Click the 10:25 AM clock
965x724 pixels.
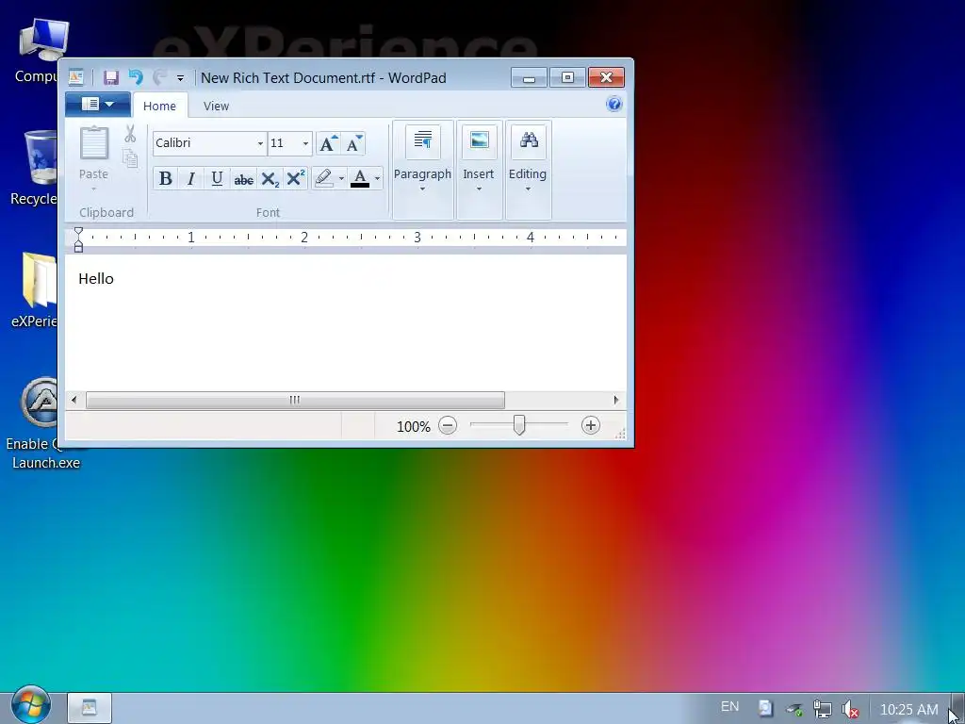click(908, 709)
